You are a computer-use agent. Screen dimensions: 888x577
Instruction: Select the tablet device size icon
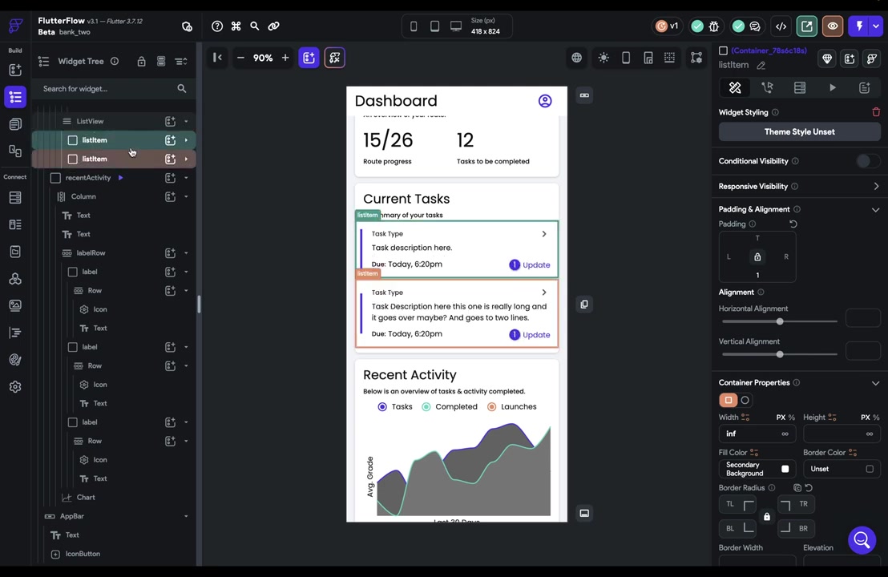[x=434, y=26]
